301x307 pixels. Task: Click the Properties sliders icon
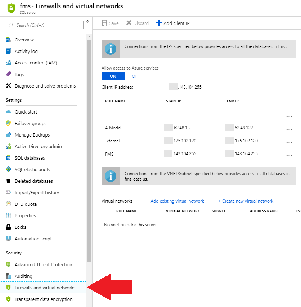pyautogui.click(x=8, y=215)
